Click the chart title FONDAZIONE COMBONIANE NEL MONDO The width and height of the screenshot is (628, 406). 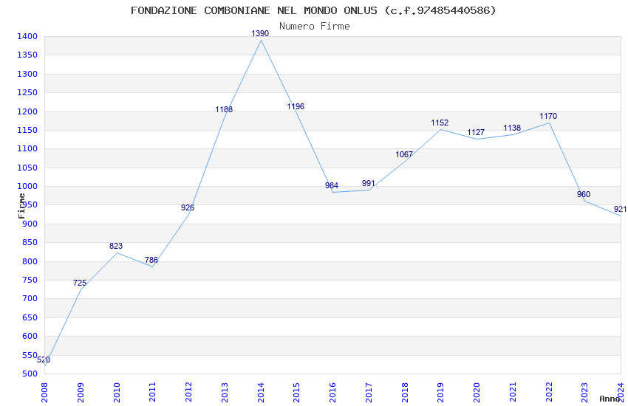click(313, 10)
